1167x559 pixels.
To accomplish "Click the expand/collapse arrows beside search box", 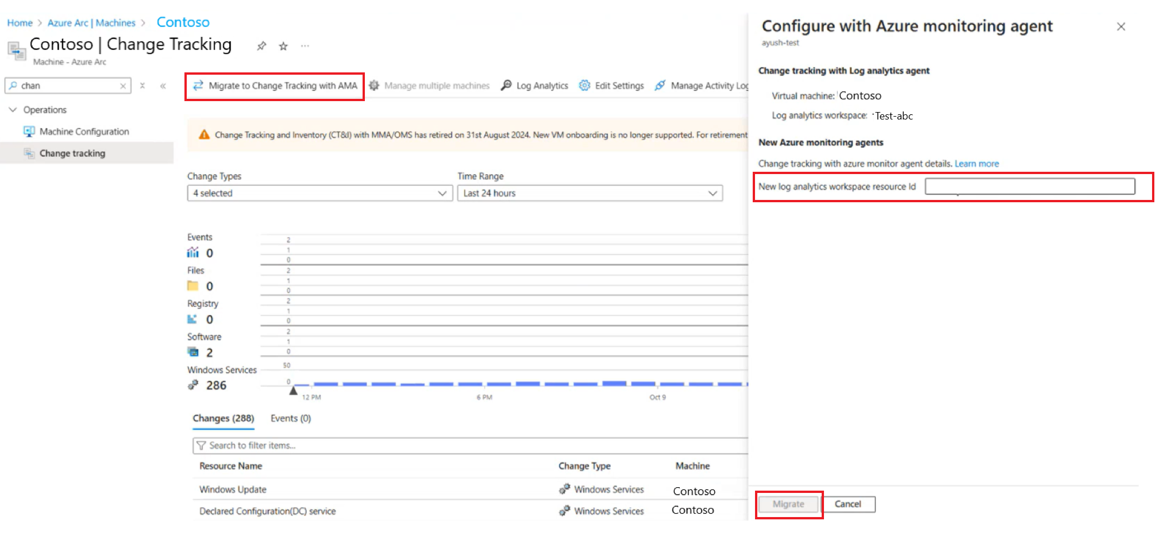I will click(142, 86).
